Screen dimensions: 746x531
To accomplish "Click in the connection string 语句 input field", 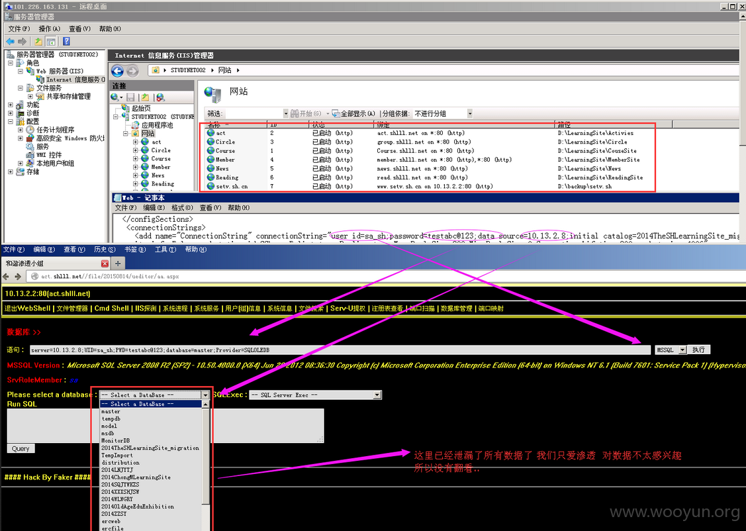I will tap(340, 350).
